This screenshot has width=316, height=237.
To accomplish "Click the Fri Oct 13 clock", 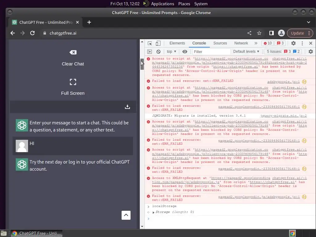I will point(125,4).
